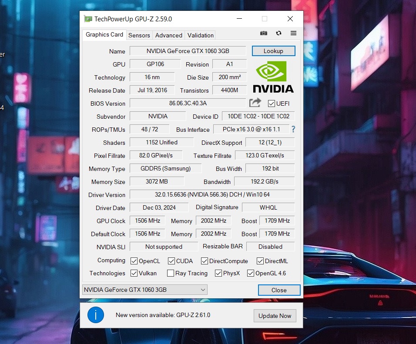Toggle the OpenCL checkbox
The image size is (416, 344).
[134, 261]
